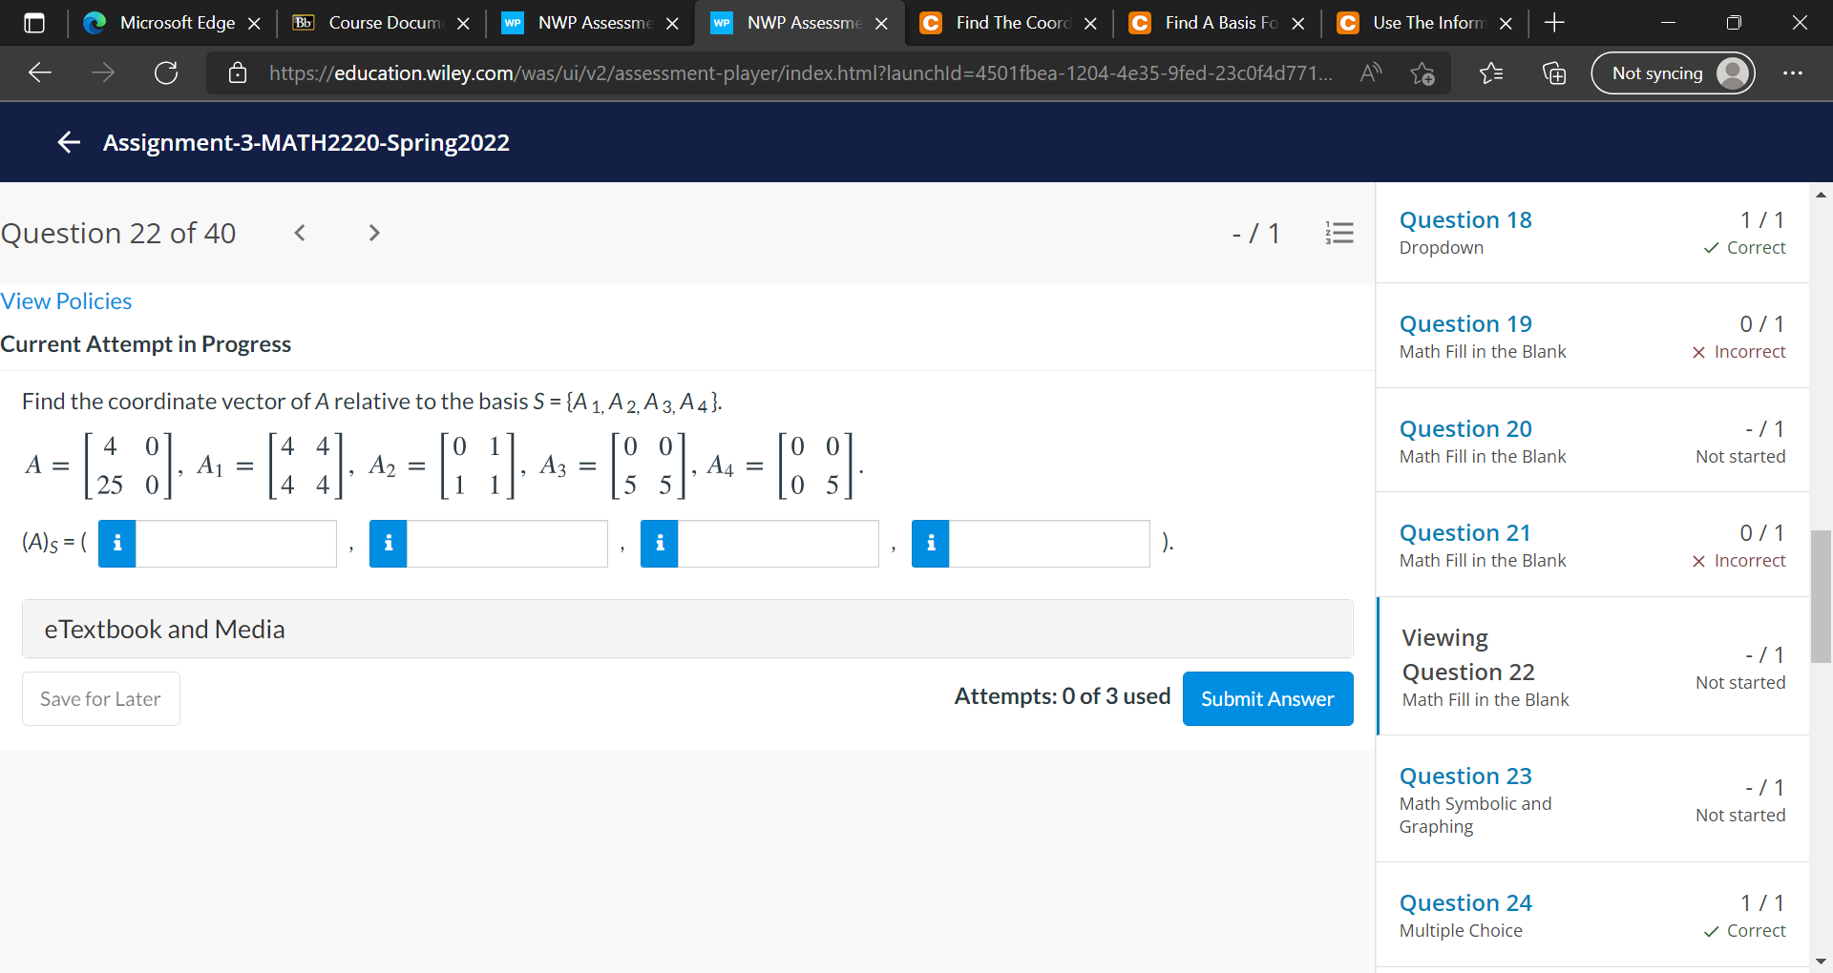Click the info icon on the fourth answer field
This screenshot has width=1833, height=973.
click(930, 543)
